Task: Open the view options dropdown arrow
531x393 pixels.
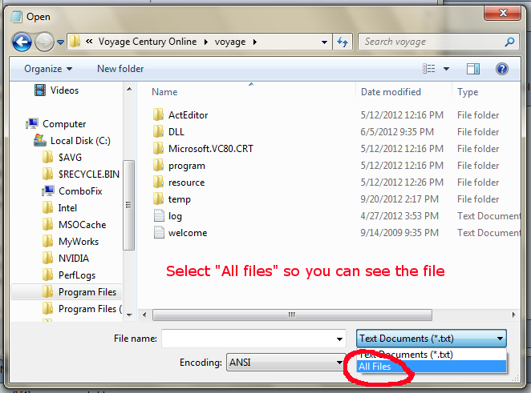Action: [x=446, y=69]
